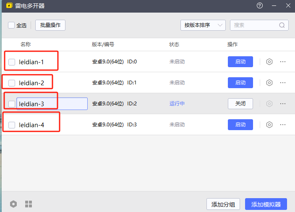
Task: Start leidian-2 with 启动 button
Action: tap(240, 83)
